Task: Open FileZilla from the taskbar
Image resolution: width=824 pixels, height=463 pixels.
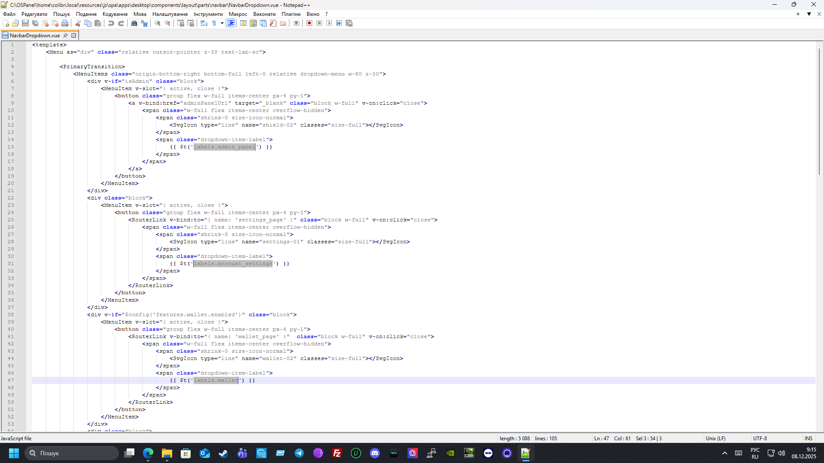Action: point(337,453)
